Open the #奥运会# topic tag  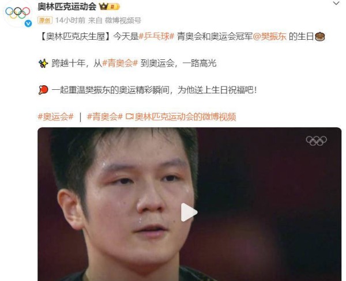click(55, 116)
